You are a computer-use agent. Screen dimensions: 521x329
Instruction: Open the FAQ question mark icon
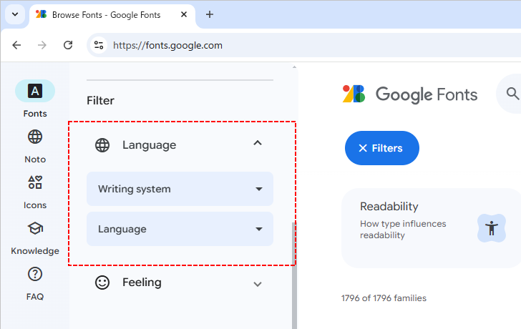(x=34, y=274)
